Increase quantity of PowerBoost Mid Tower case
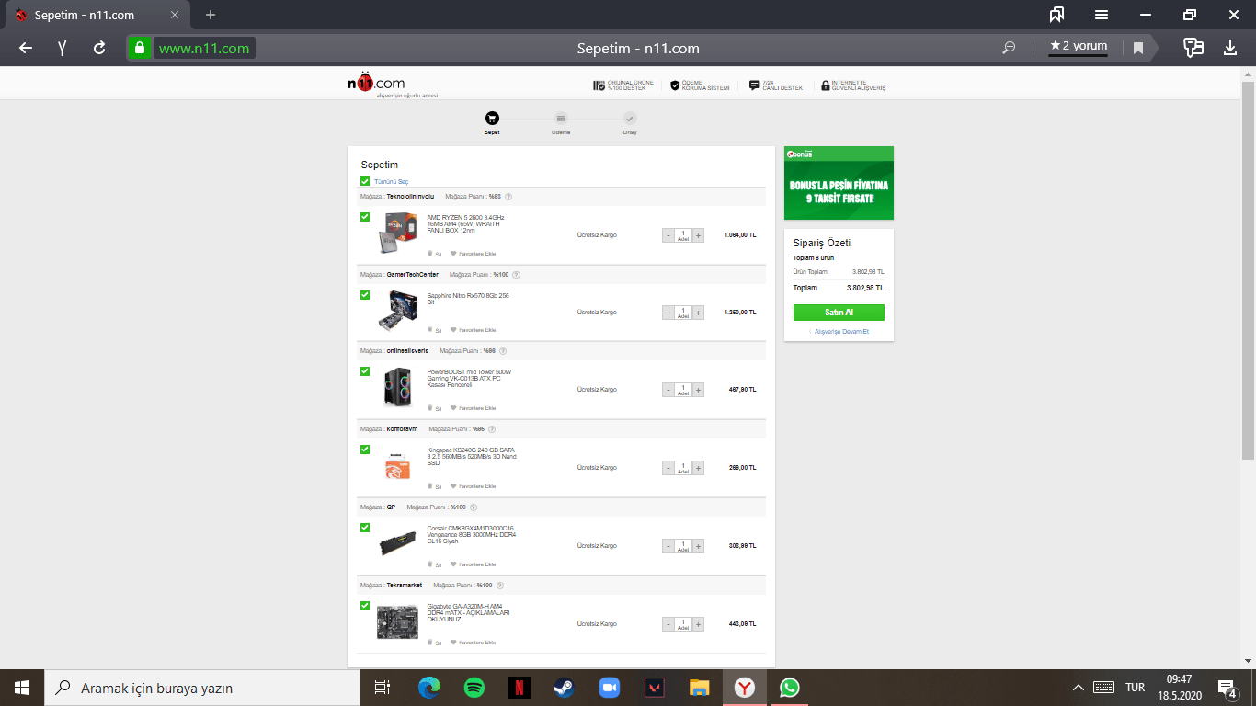The width and height of the screenshot is (1256, 706). click(699, 390)
